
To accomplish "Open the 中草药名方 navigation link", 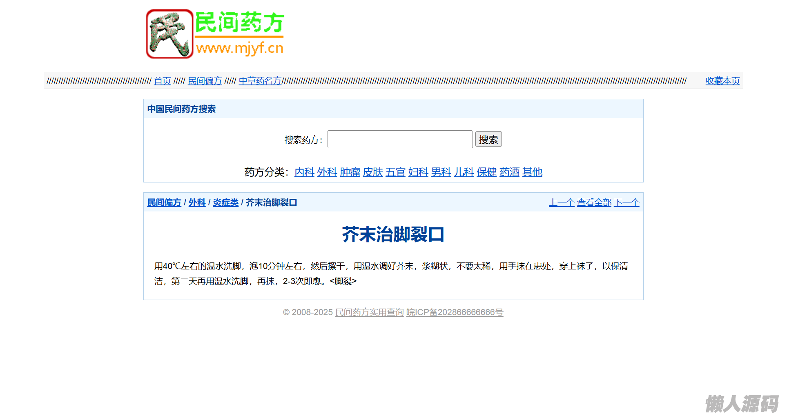I will [x=260, y=81].
